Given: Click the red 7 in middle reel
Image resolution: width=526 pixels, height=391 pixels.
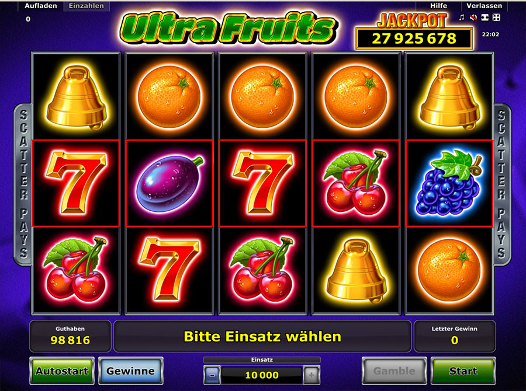Looking at the screenshot, I should 262,183.
